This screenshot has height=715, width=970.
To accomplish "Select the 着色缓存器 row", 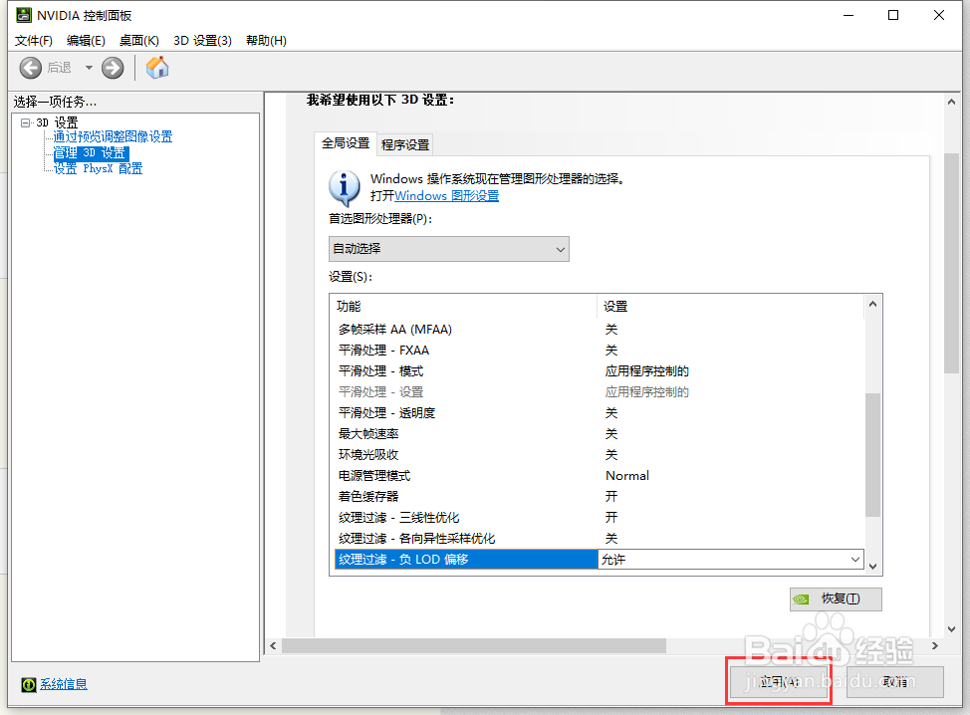I will coord(599,496).
